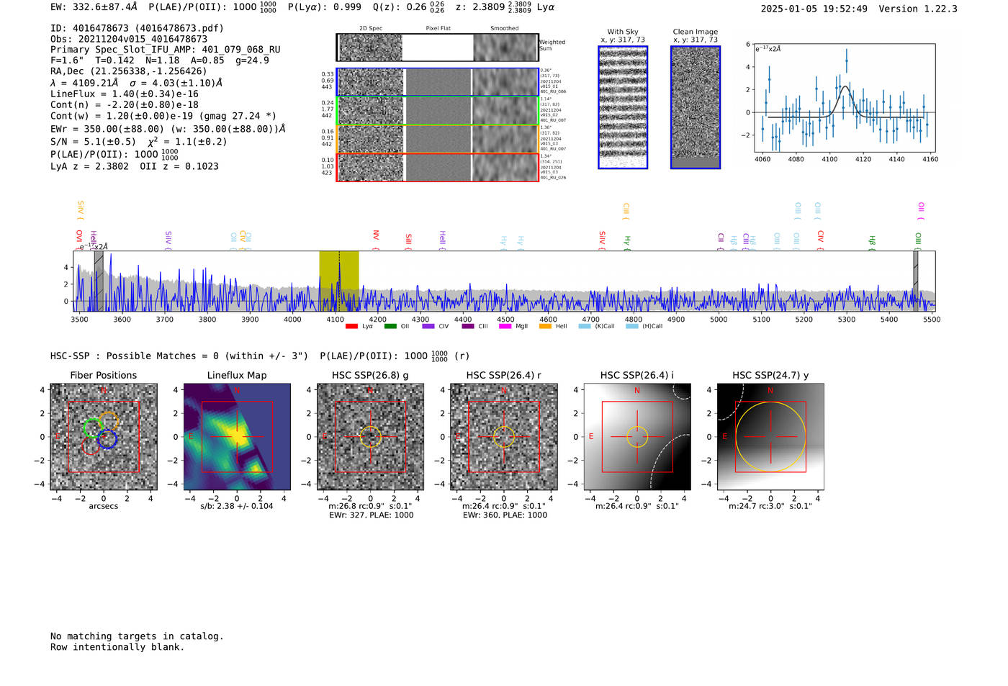Click the (H)CaII legend swatch
Viewport: 1008px width, 686px height.
632,326
